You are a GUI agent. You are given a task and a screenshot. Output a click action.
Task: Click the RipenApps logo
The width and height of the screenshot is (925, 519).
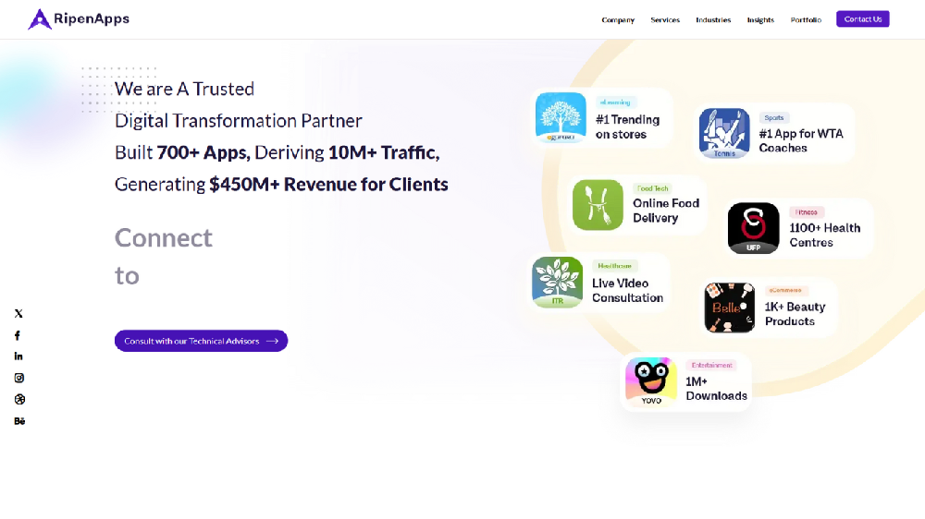pyautogui.click(x=79, y=18)
